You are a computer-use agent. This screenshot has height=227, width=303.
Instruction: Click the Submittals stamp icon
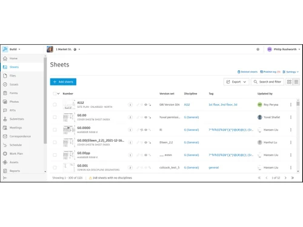pyautogui.click(x=5, y=119)
